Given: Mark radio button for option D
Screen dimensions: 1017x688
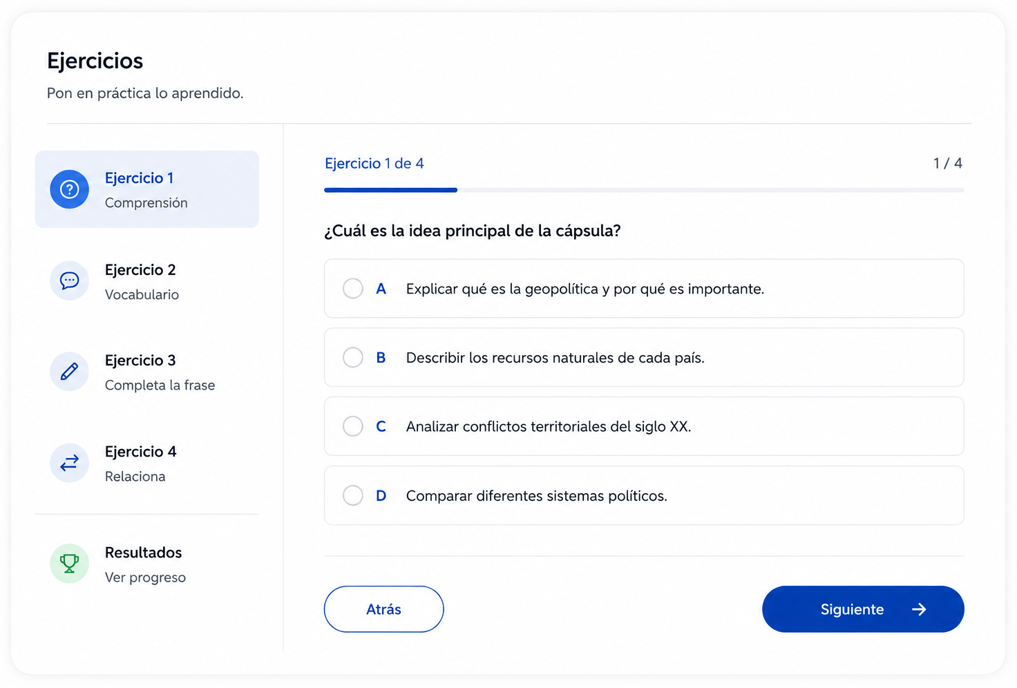Looking at the screenshot, I should click(353, 495).
